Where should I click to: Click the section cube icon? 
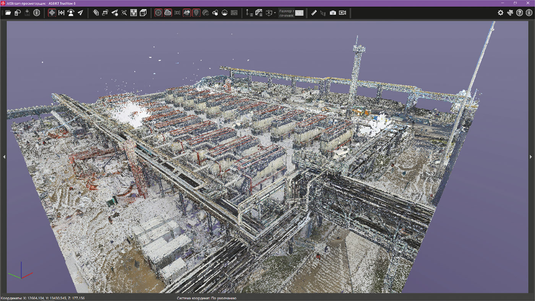pyautogui.click(x=269, y=13)
